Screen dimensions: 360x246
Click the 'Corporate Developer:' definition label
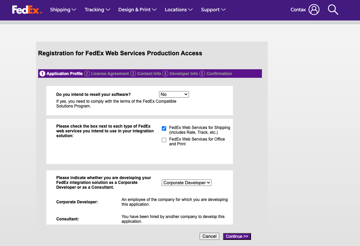pos(77,202)
